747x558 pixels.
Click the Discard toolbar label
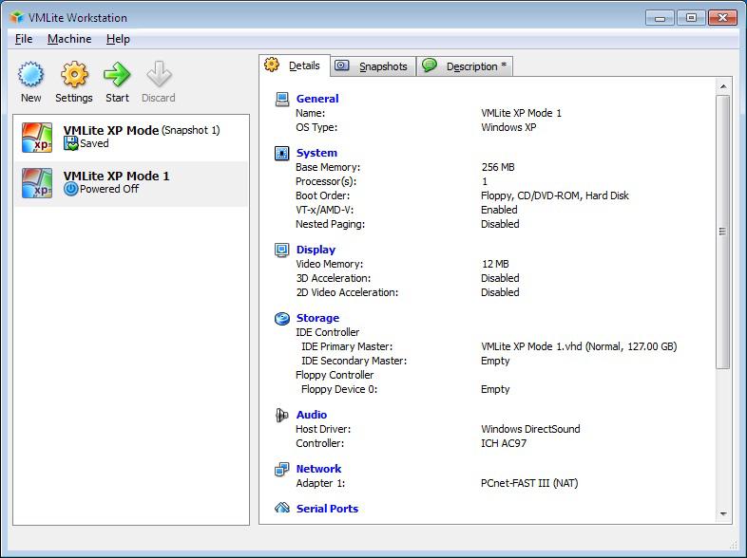pos(159,98)
